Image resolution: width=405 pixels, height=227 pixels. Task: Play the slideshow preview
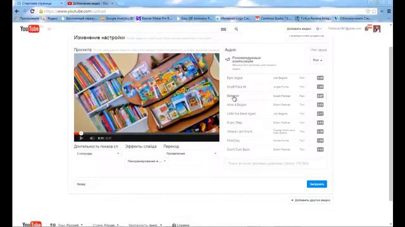[x=81, y=138]
